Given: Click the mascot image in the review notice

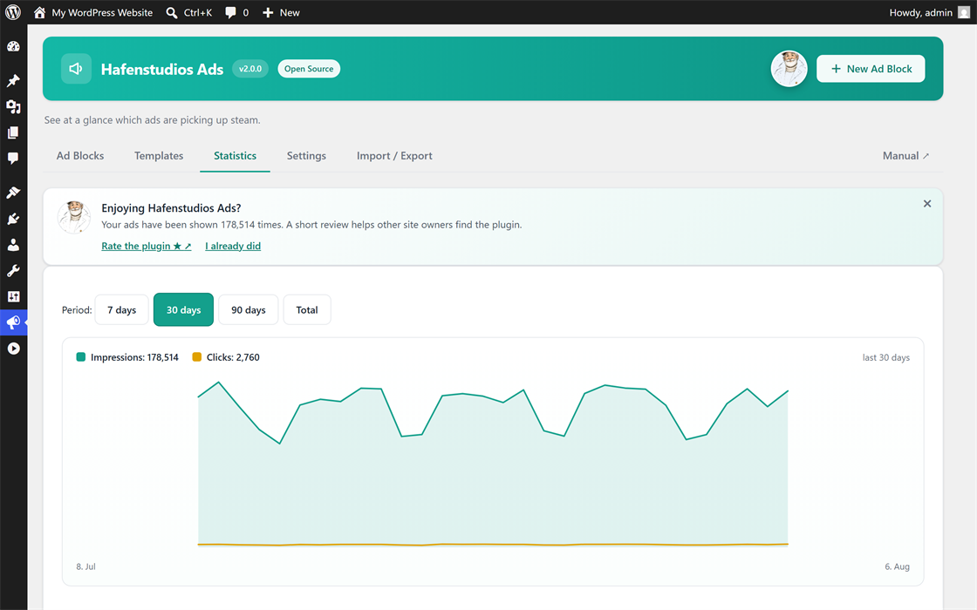Looking at the screenshot, I should point(74,217).
